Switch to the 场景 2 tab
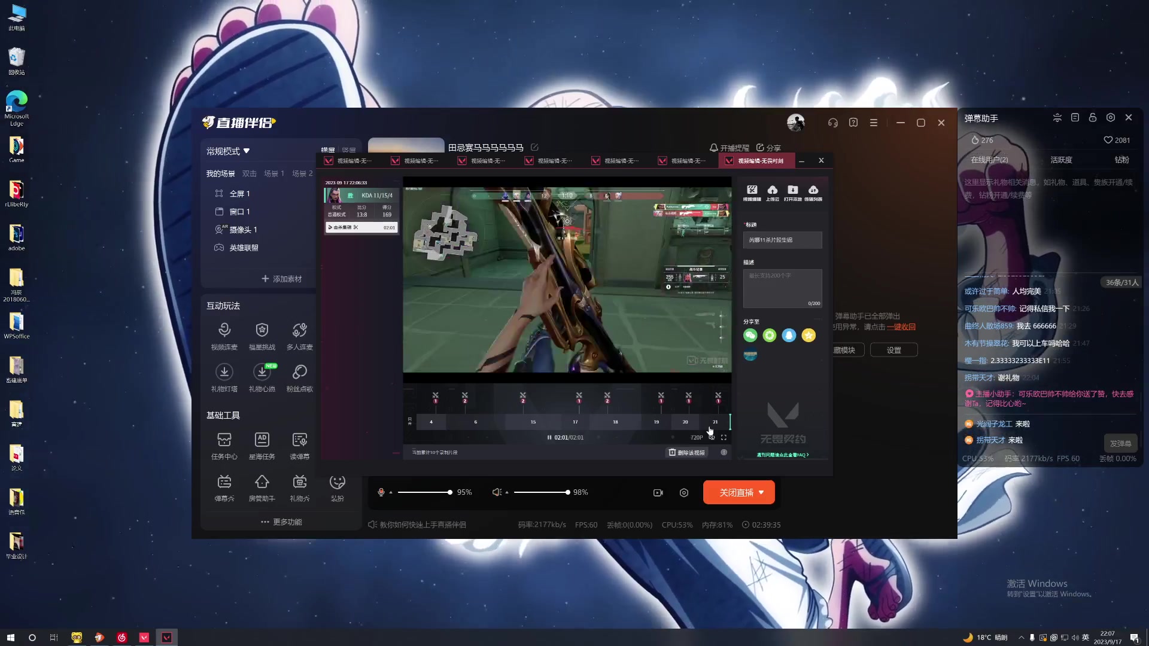Screen dimensions: 1149x646 [x=302, y=173]
